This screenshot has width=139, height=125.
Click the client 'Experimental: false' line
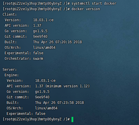pyautogui.click(x=24, y=53)
